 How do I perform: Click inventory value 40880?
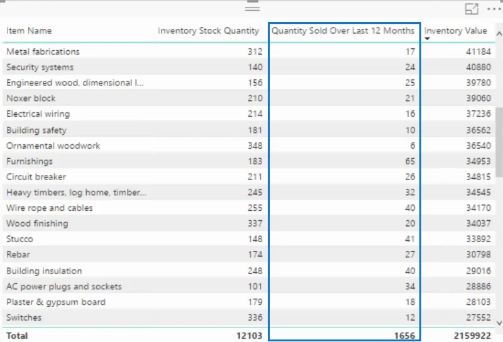pyautogui.click(x=478, y=67)
